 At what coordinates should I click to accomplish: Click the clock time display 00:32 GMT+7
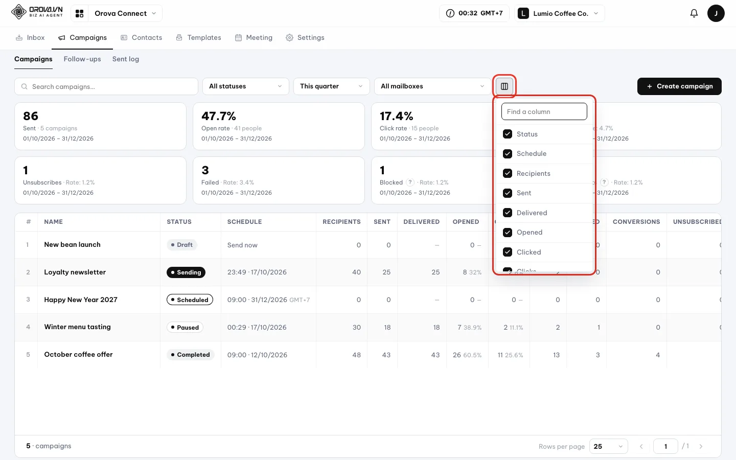[474, 13]
